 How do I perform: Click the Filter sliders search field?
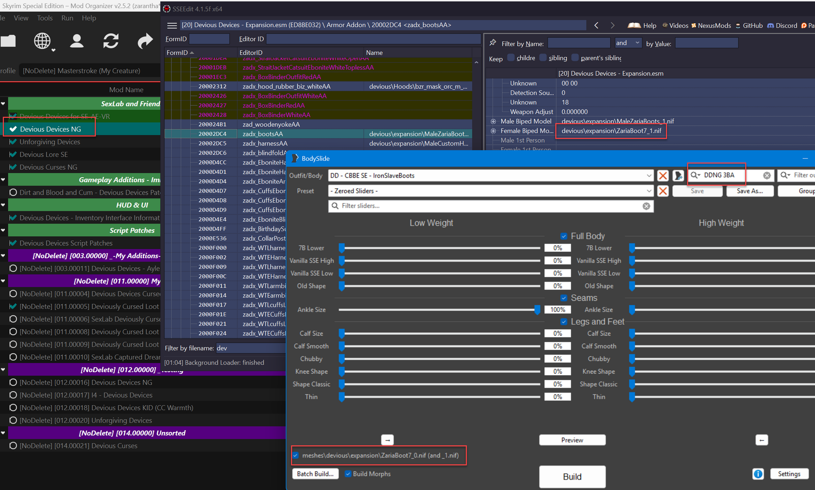(490, 206)
